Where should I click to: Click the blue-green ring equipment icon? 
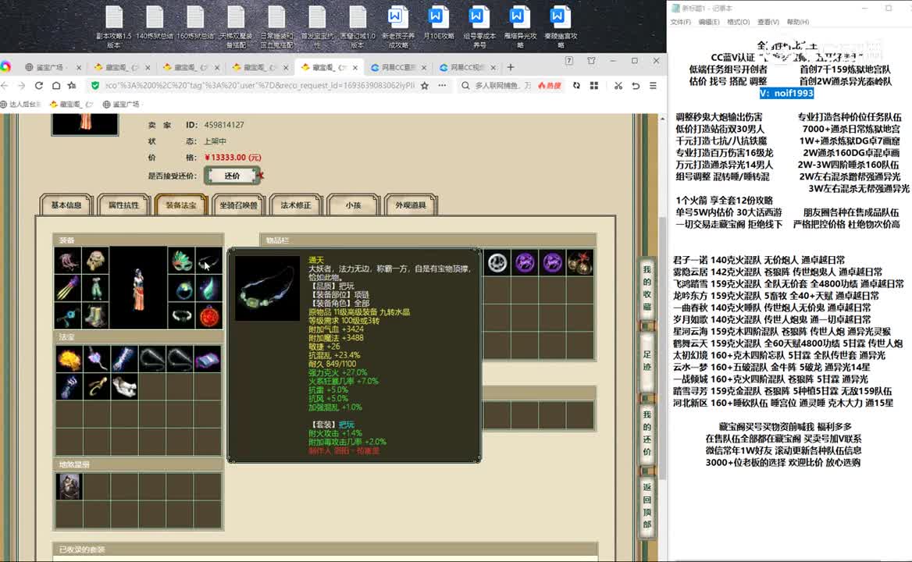181,288
